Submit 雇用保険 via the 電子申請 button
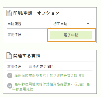Screen dimensions: 101x97 tap(71, 35)
